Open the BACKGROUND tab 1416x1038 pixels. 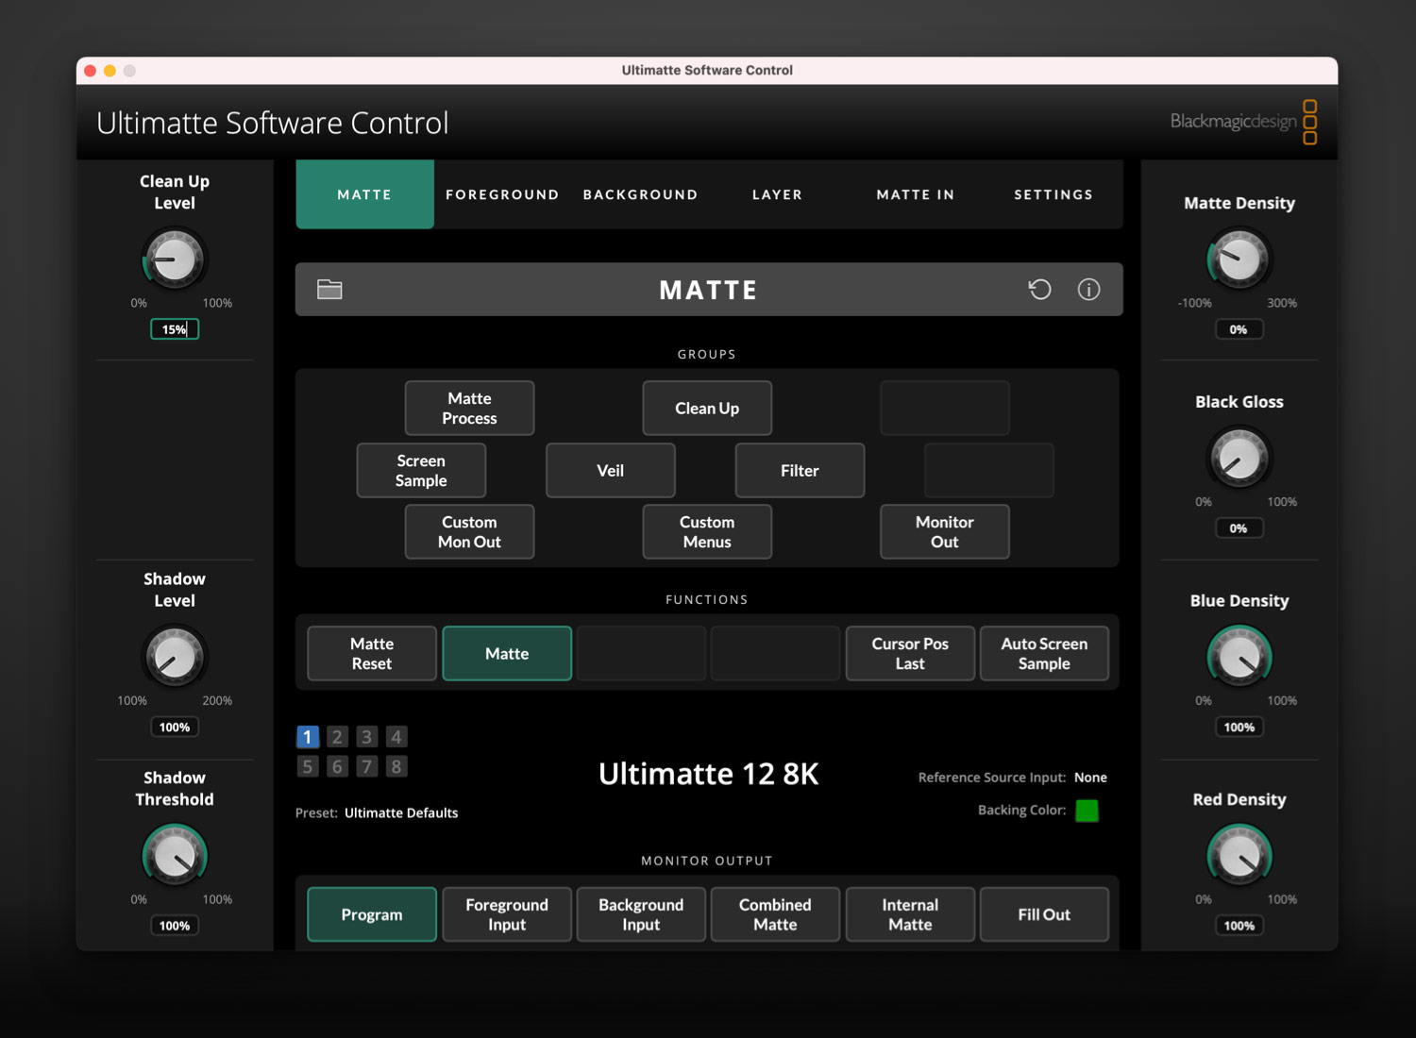[640, 194]
